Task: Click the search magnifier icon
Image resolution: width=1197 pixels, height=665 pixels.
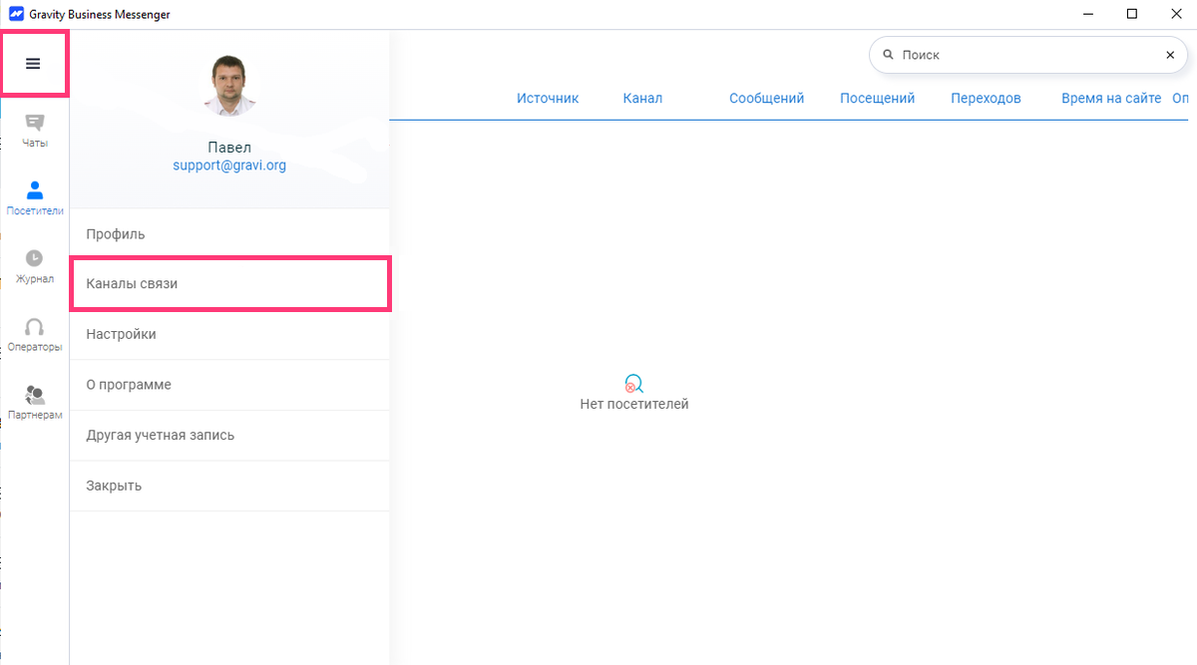Action: click(x=888, y=55)
